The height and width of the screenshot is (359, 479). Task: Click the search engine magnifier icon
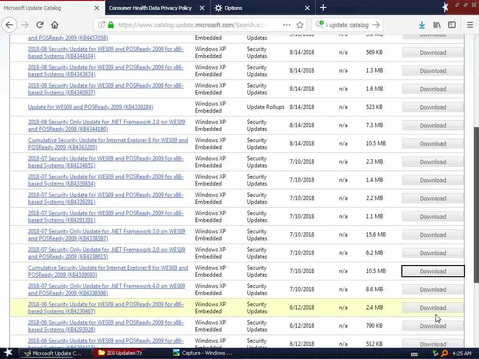(x=319, y=24)
